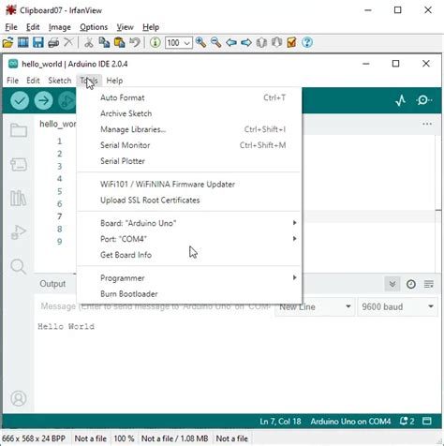Click the IrfanView Zoom In magnifier

(x=200, y=42)
